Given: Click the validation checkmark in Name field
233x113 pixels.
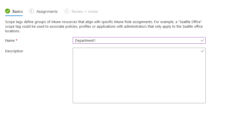Looking at the screenshot, I should pyautogui.click(x=202, y=40).
